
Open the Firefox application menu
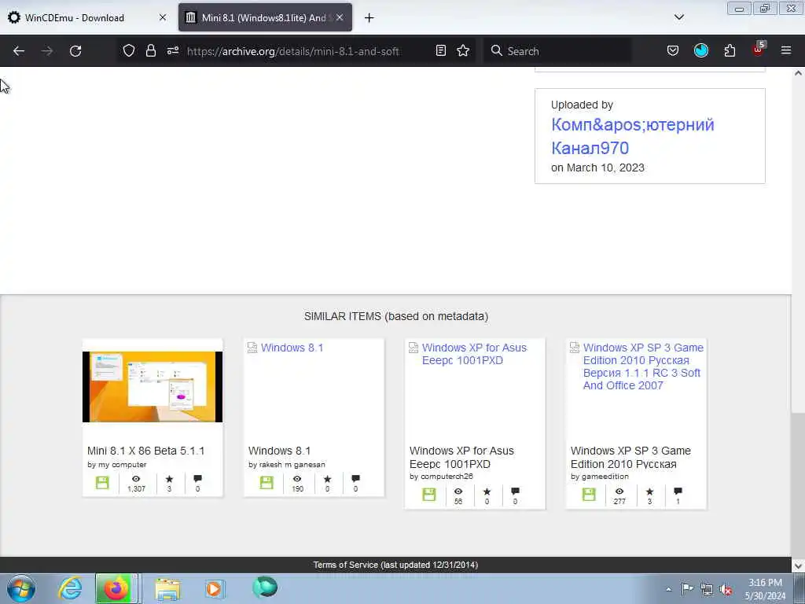(786, 50)
